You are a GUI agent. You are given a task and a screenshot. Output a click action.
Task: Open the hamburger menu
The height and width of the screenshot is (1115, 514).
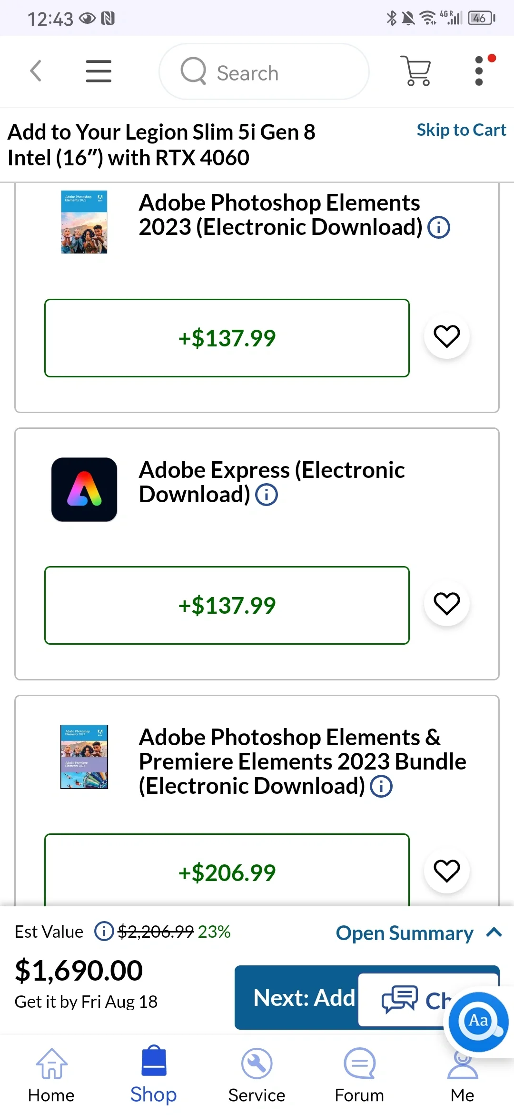pyautogui.click(x=99, y=71)
